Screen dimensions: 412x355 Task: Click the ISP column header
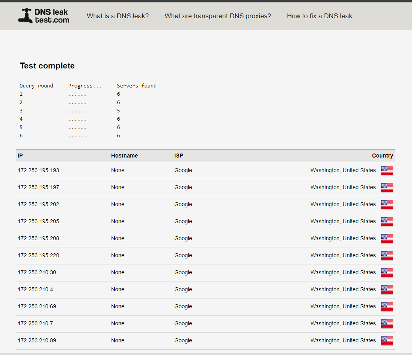point(179,156)
